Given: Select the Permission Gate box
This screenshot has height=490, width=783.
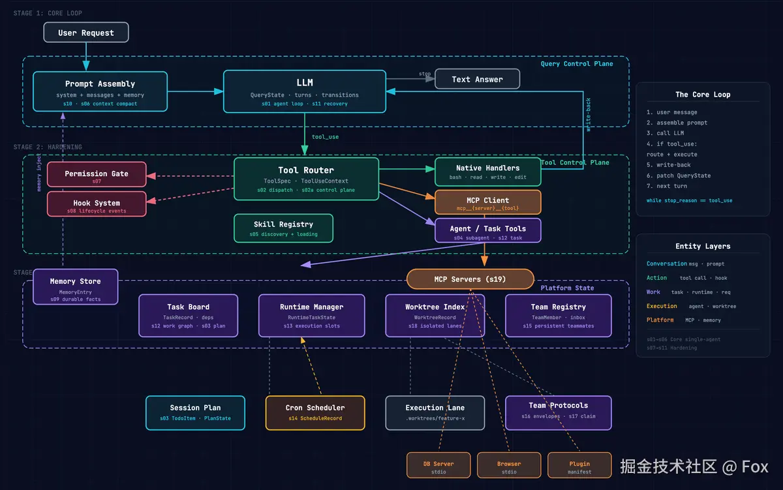Looking at the screenshot, I should (97, 175).
